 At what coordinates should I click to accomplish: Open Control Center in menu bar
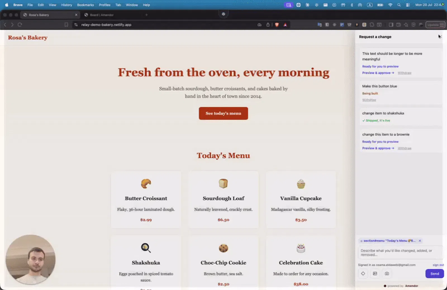click(408, 5)
